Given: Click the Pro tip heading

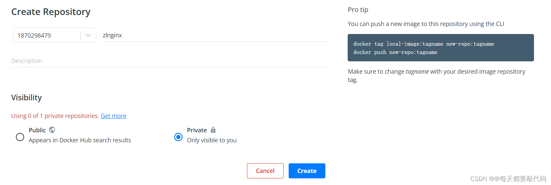Looking at the screenshot, I should coord(358,10).
